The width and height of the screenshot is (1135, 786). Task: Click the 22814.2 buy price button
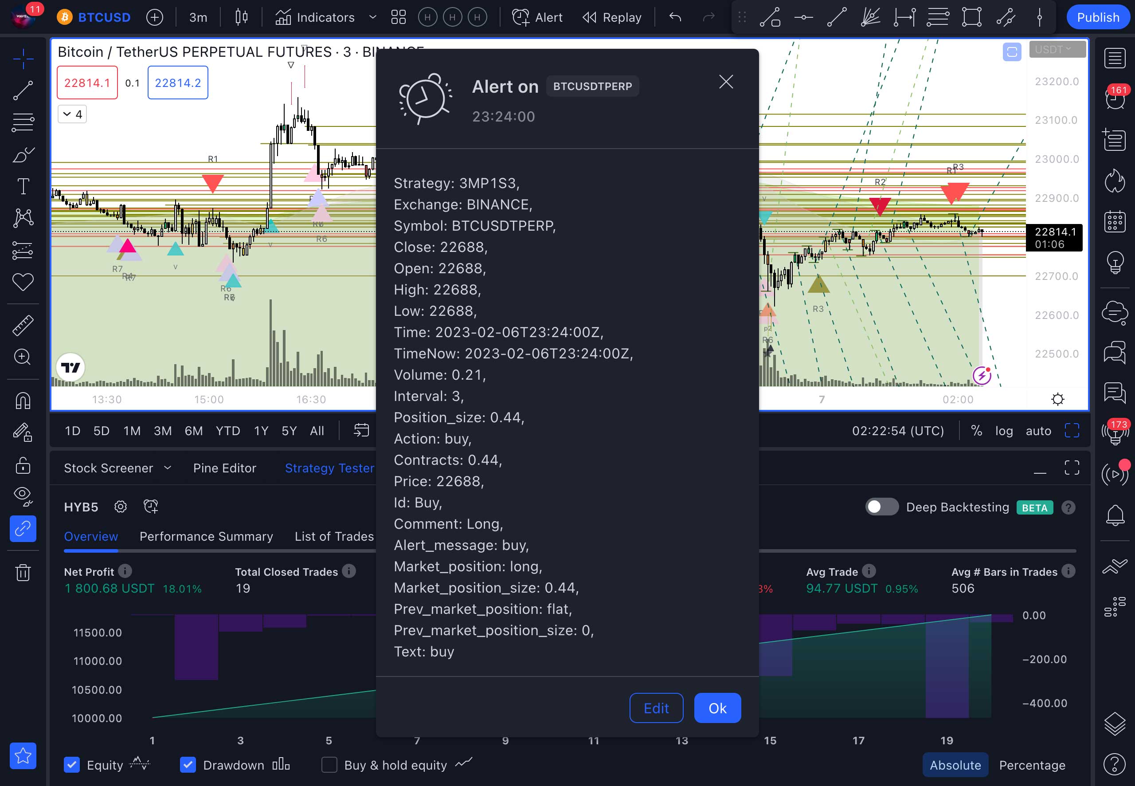point(178,83)
